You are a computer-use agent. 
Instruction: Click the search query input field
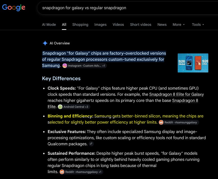point(128,8)
